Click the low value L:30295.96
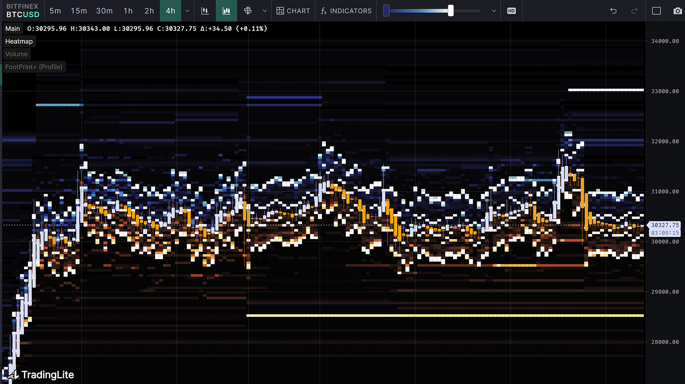 click(134, 28)
